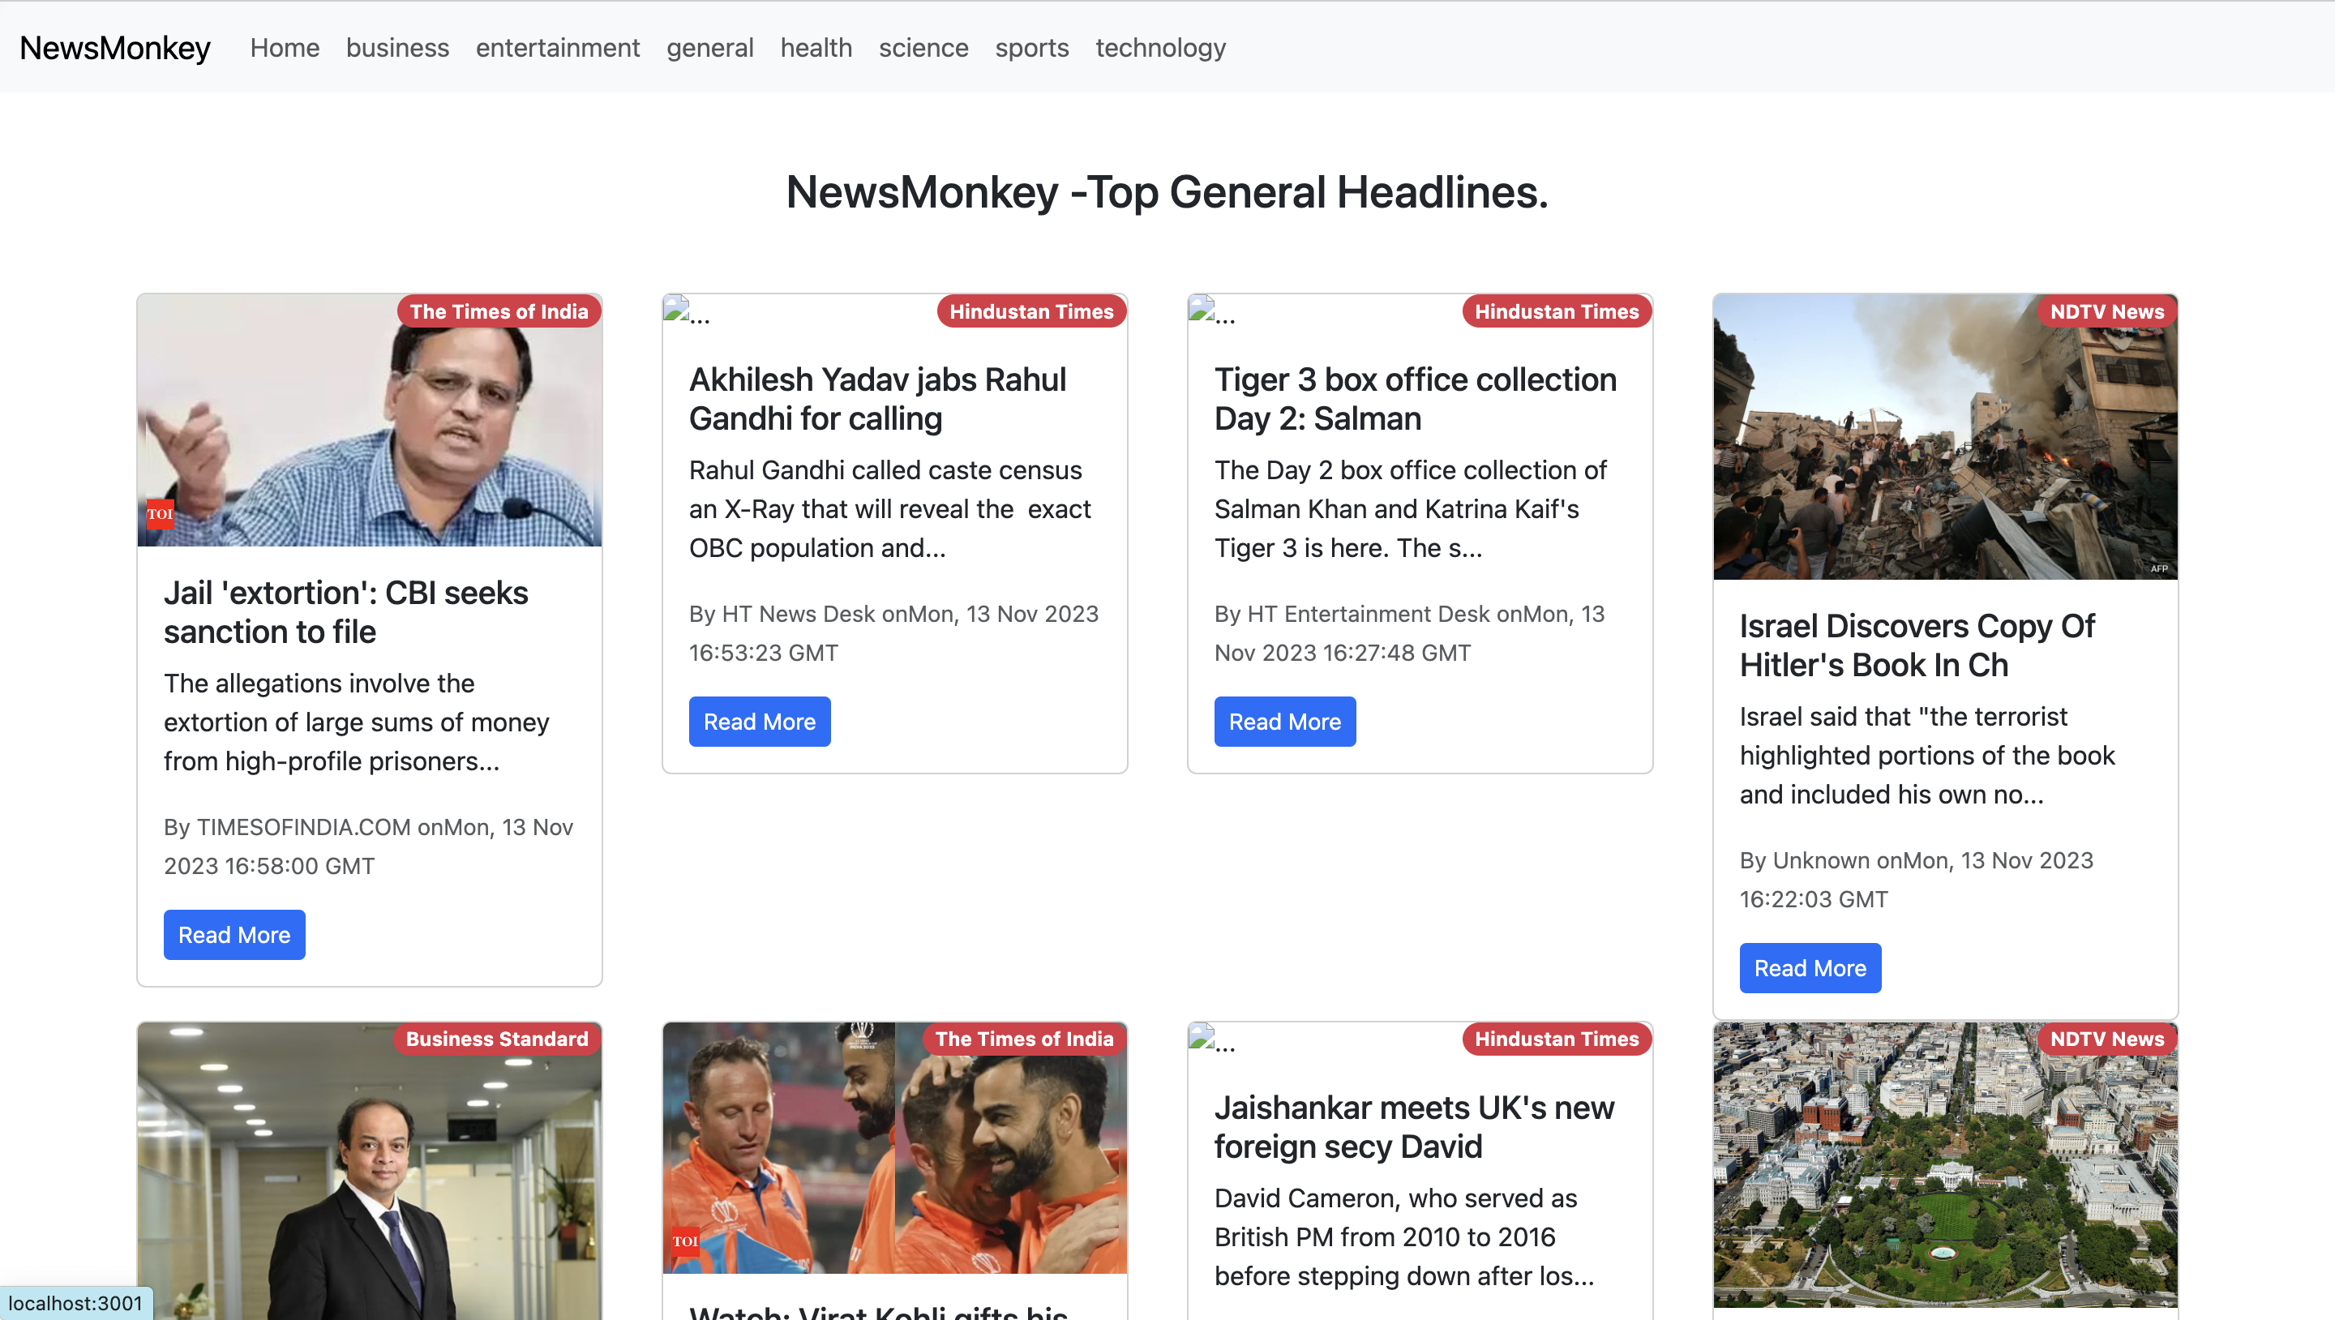2335x1320 pixels.
Task: Go to Home in navbar
Action: click(285, 47)
